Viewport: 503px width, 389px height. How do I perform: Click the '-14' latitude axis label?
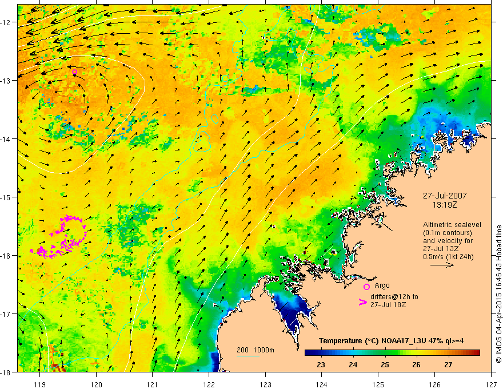pos(6,139)
